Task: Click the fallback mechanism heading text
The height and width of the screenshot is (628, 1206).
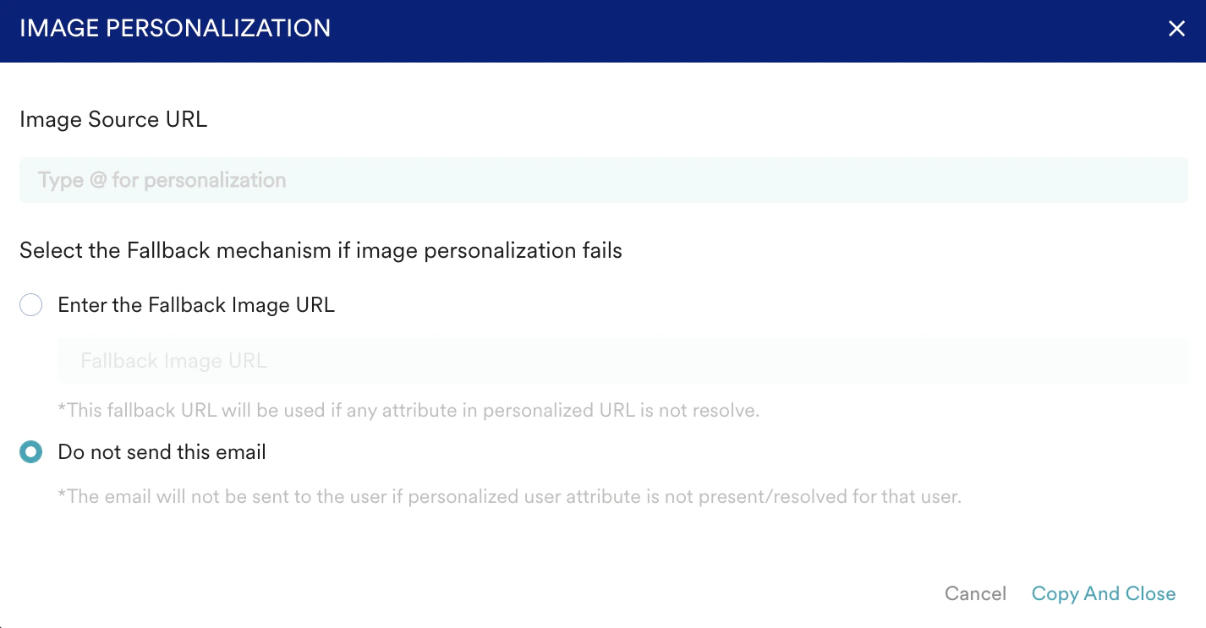Action: point(321,250)
